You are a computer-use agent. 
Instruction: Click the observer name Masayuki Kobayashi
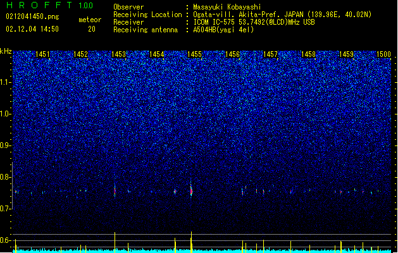pos(227,7)
